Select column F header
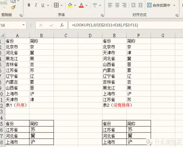The height and width of the screenshot is (147, 183). 139,35
